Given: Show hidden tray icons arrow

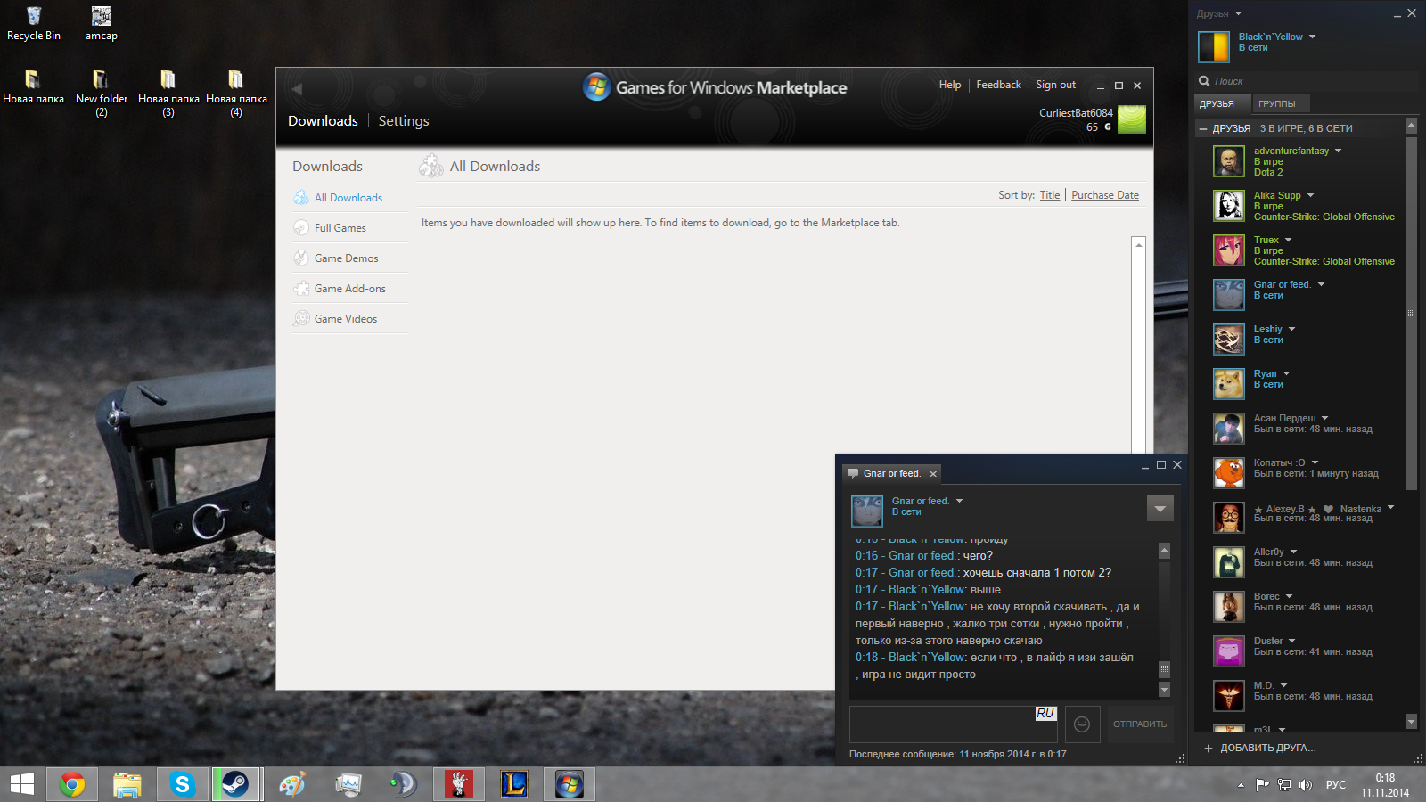Looking at the screenshot, I should (x=1241, y=785).
